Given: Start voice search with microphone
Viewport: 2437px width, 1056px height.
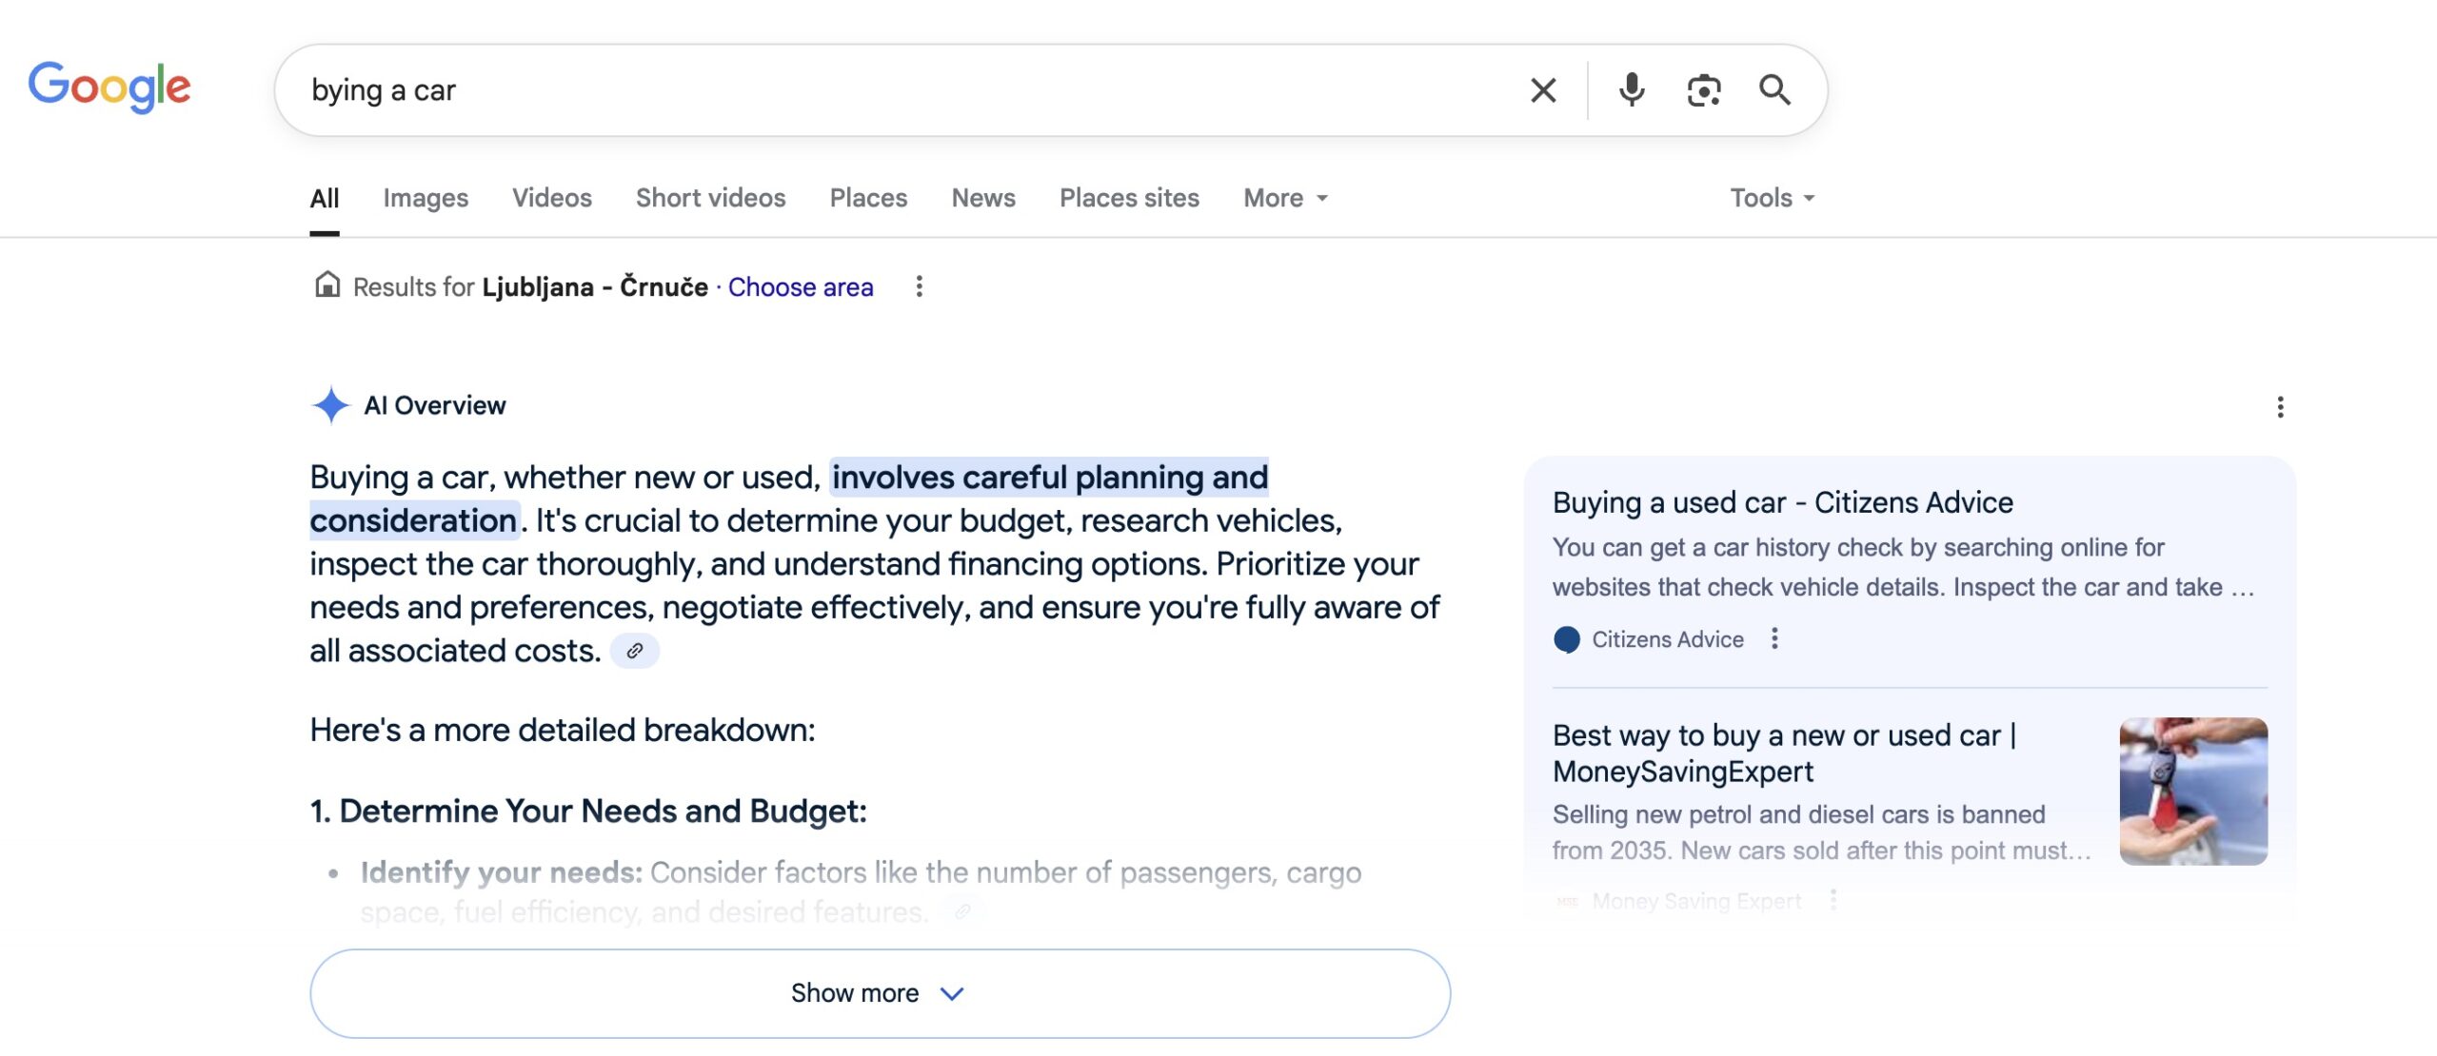Looking at the screenshot, I should click(x=1632, y=90).
